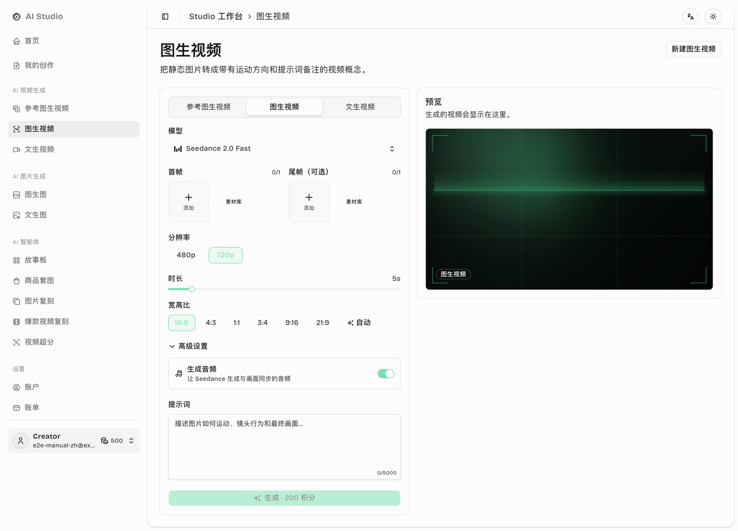The width and height of the screenshot is (738, 531).
Task: Open 文生图 in the sidebar
Action: coord(74,215)
